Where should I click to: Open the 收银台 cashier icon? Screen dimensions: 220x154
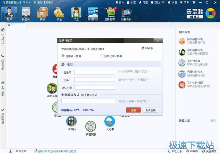[72, 123]
